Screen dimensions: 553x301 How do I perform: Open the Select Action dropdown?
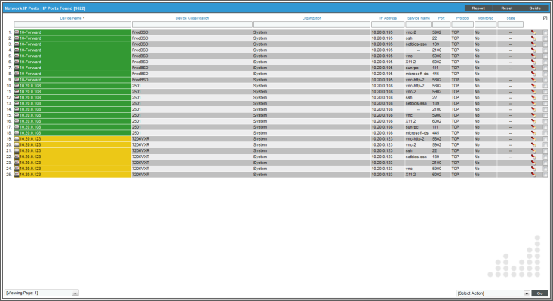493,293
